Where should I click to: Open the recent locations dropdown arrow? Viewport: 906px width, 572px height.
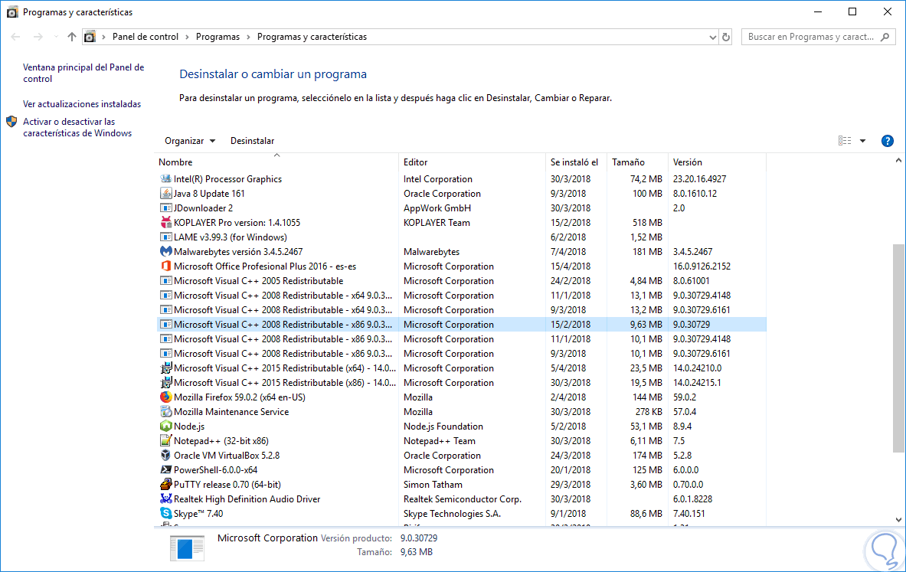click(56, 37)
